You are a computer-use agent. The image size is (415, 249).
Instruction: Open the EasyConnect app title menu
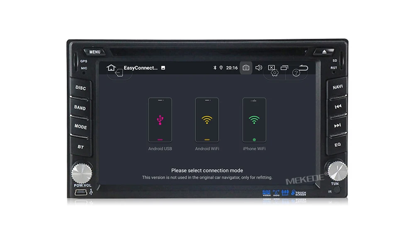point(141,68)
